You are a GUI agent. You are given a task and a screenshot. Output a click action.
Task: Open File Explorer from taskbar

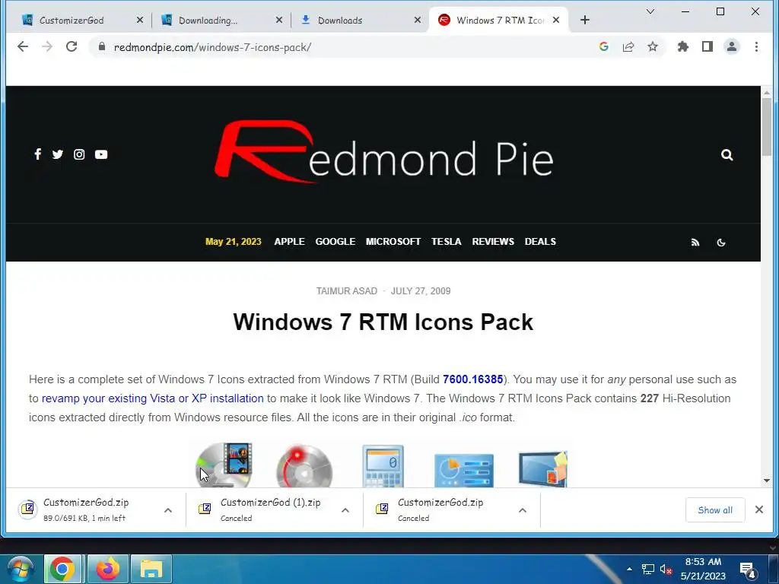151,569
